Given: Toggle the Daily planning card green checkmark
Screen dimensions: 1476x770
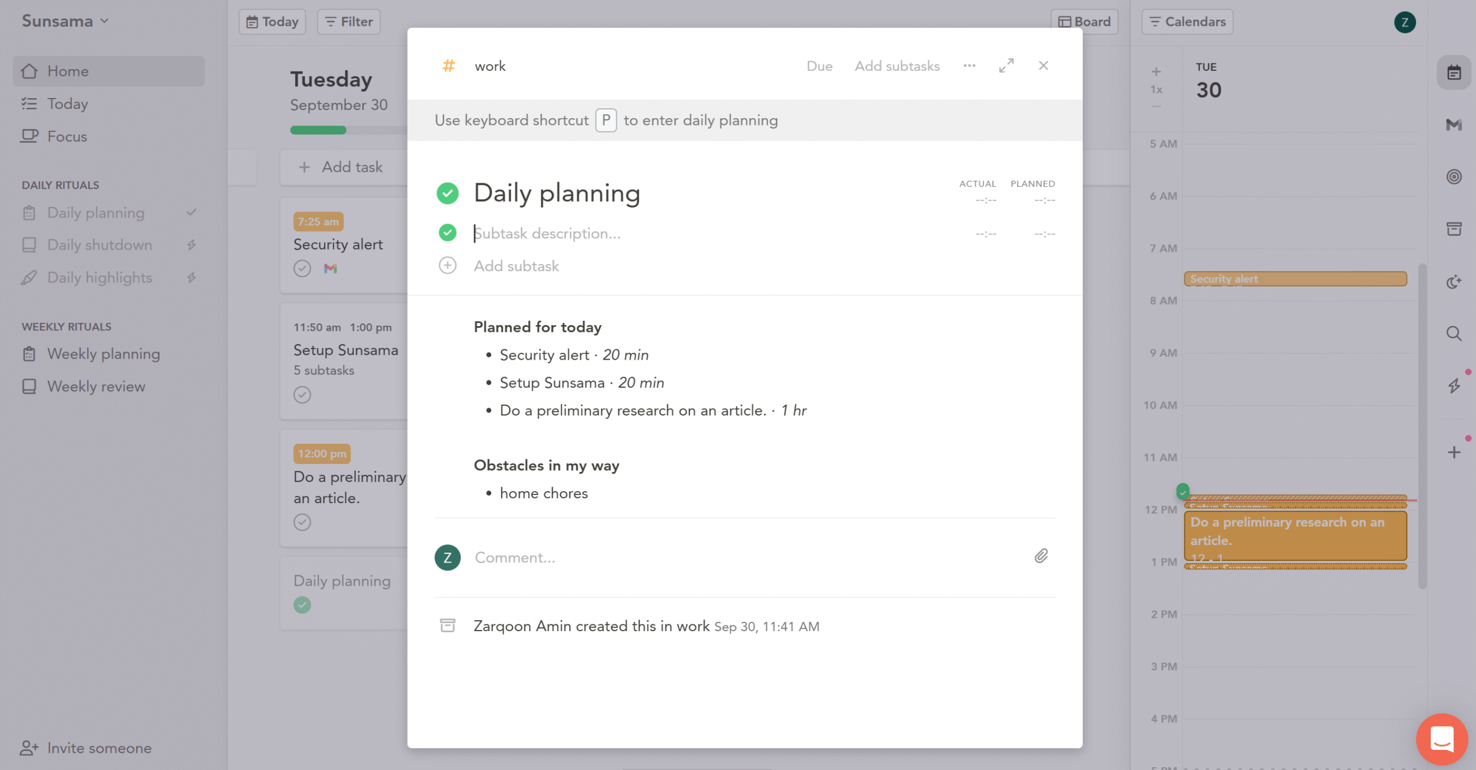Looking at the screenshot, I should click(302, 605).
